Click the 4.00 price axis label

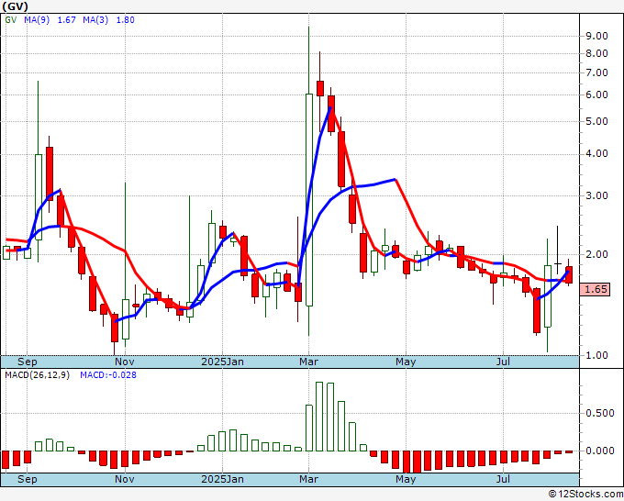(597, 153)
